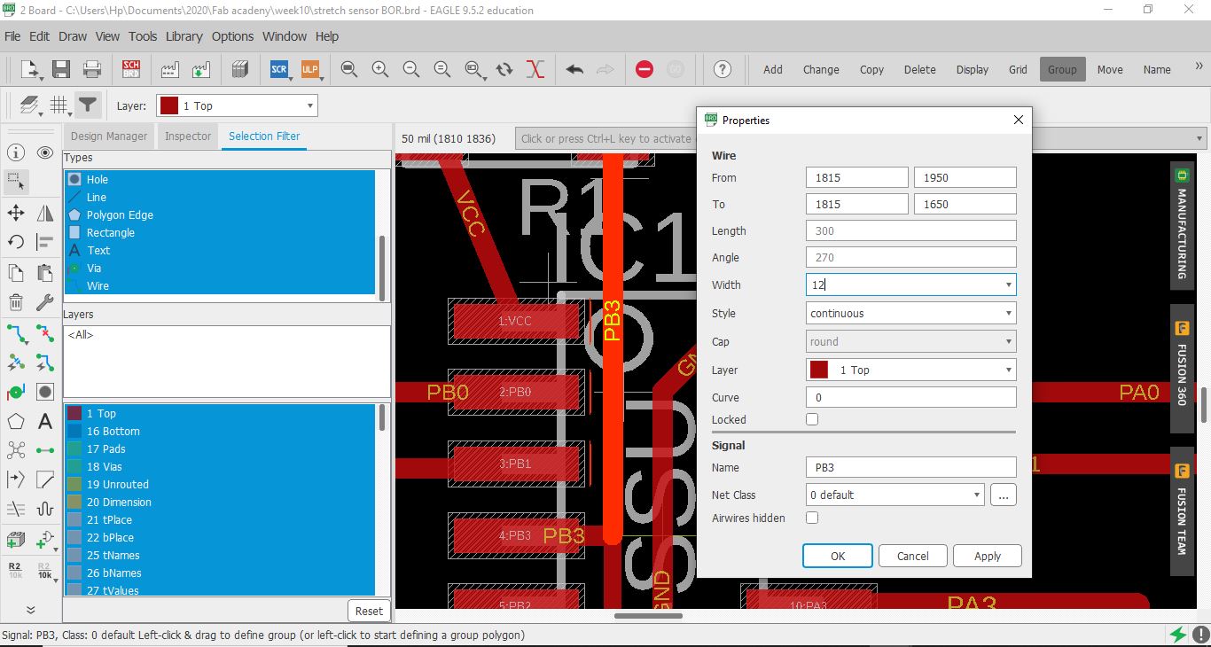
Task: Toggle the selection filter funnel button
Action: pos(87,105)
